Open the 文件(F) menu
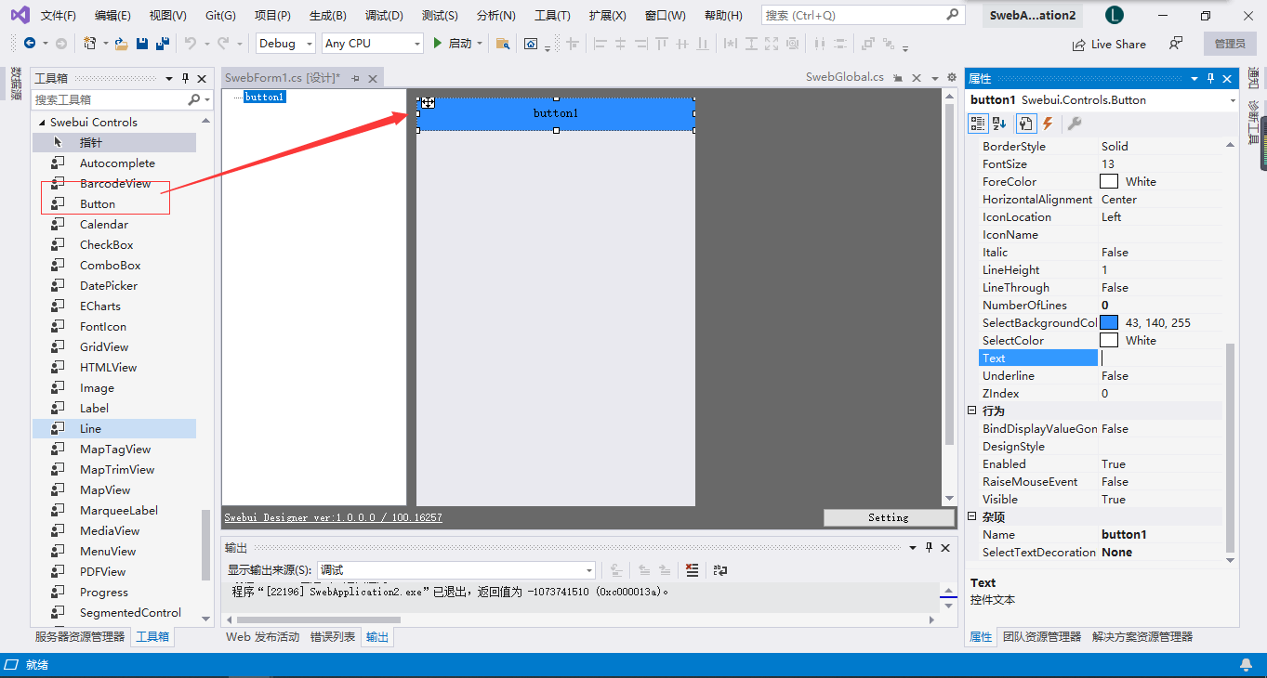 tap(59, 16)
